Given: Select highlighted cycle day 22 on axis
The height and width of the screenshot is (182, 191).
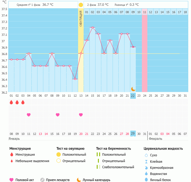Looking at the screenshot, I should 133,96.
